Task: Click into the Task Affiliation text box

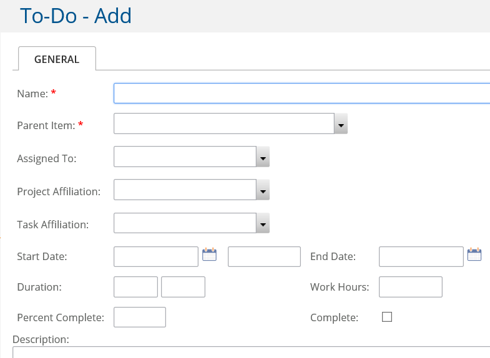Action: [185, 223]
